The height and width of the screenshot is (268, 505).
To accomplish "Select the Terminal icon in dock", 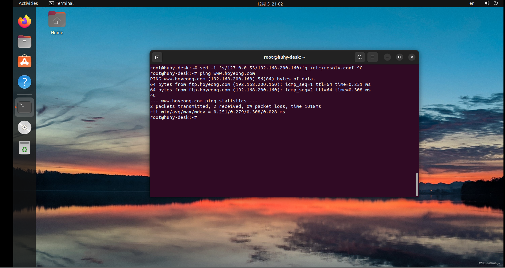I will [25, 107].
